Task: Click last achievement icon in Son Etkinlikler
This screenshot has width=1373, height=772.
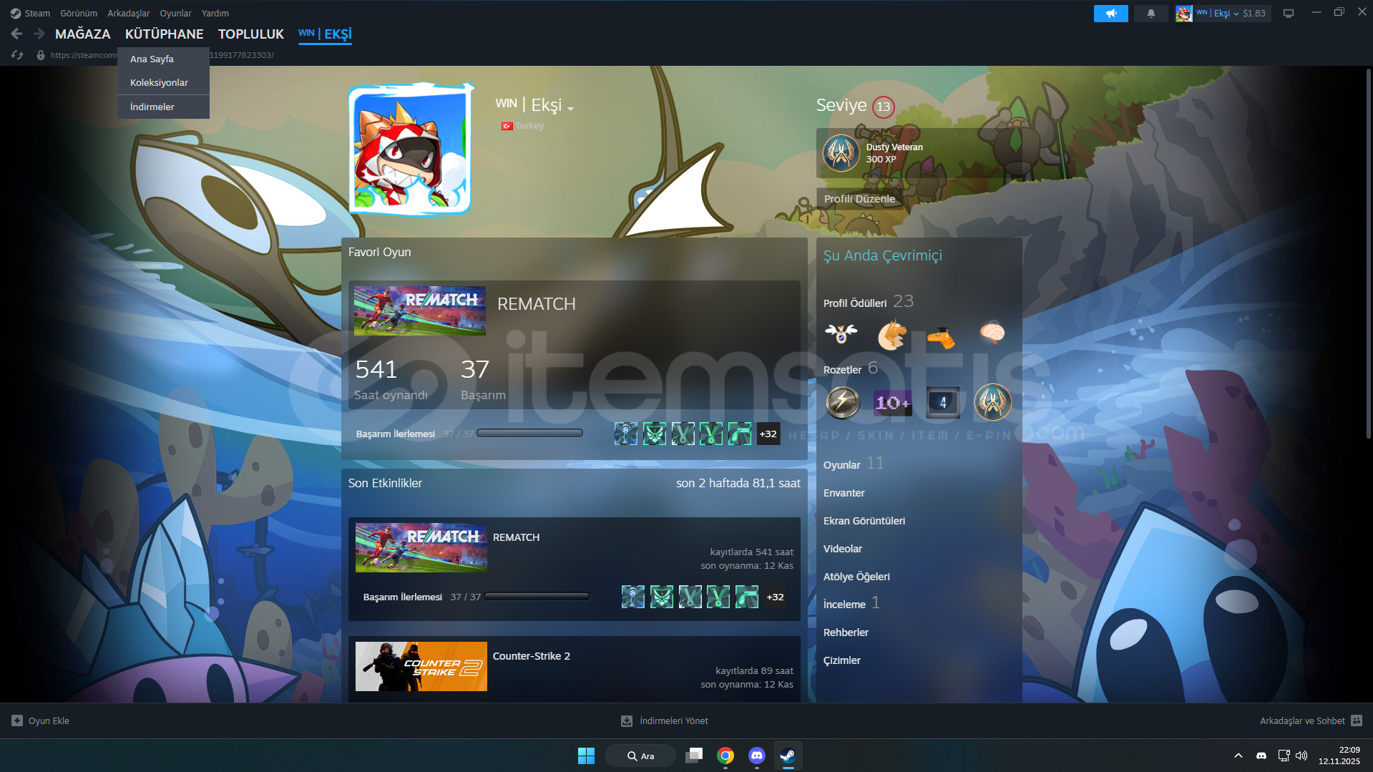Action: (747, 597)
